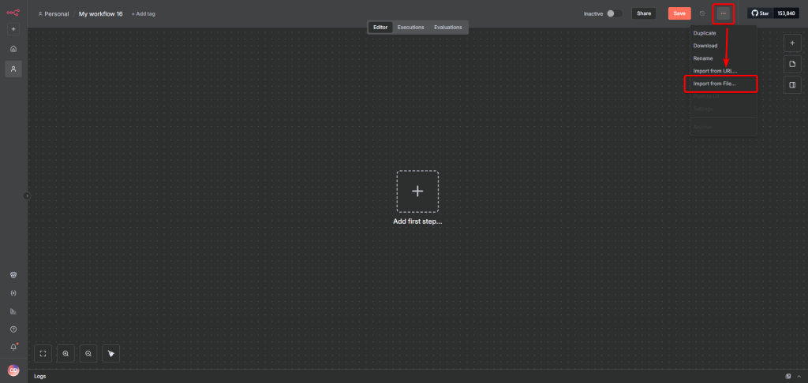This screenshot has height=383, width=808.
Task: Click the zoom in magnifier icon
Action: (x=65, y=354)
